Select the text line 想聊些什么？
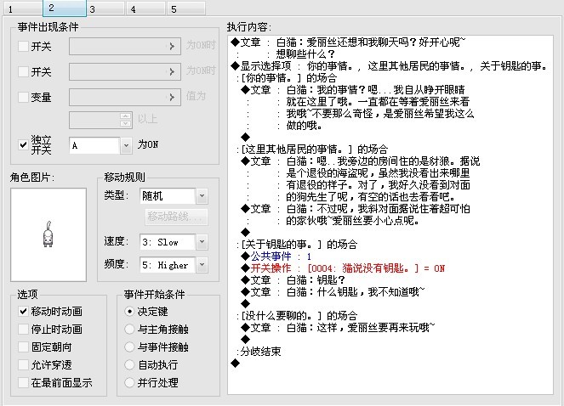The height and width of the screenshot is (406, 564). click(305, 54)
